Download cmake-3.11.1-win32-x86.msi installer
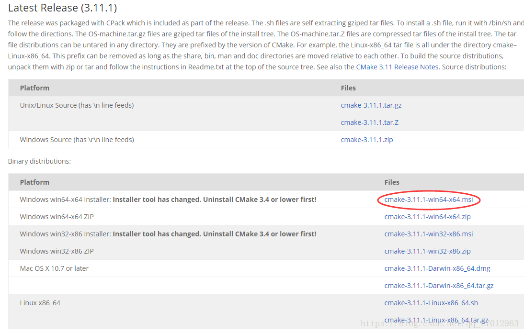The width and height of the screenshot is (524, 333). (x=428, y=234)
